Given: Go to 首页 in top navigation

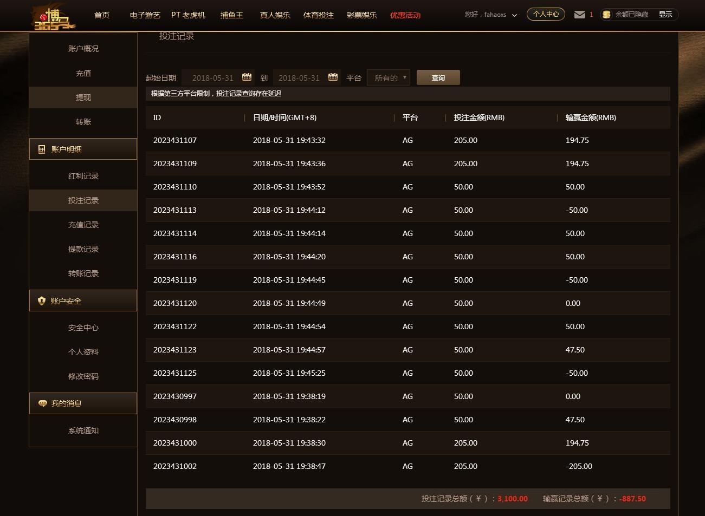Looking at the screenshot, I should (102, 15).
